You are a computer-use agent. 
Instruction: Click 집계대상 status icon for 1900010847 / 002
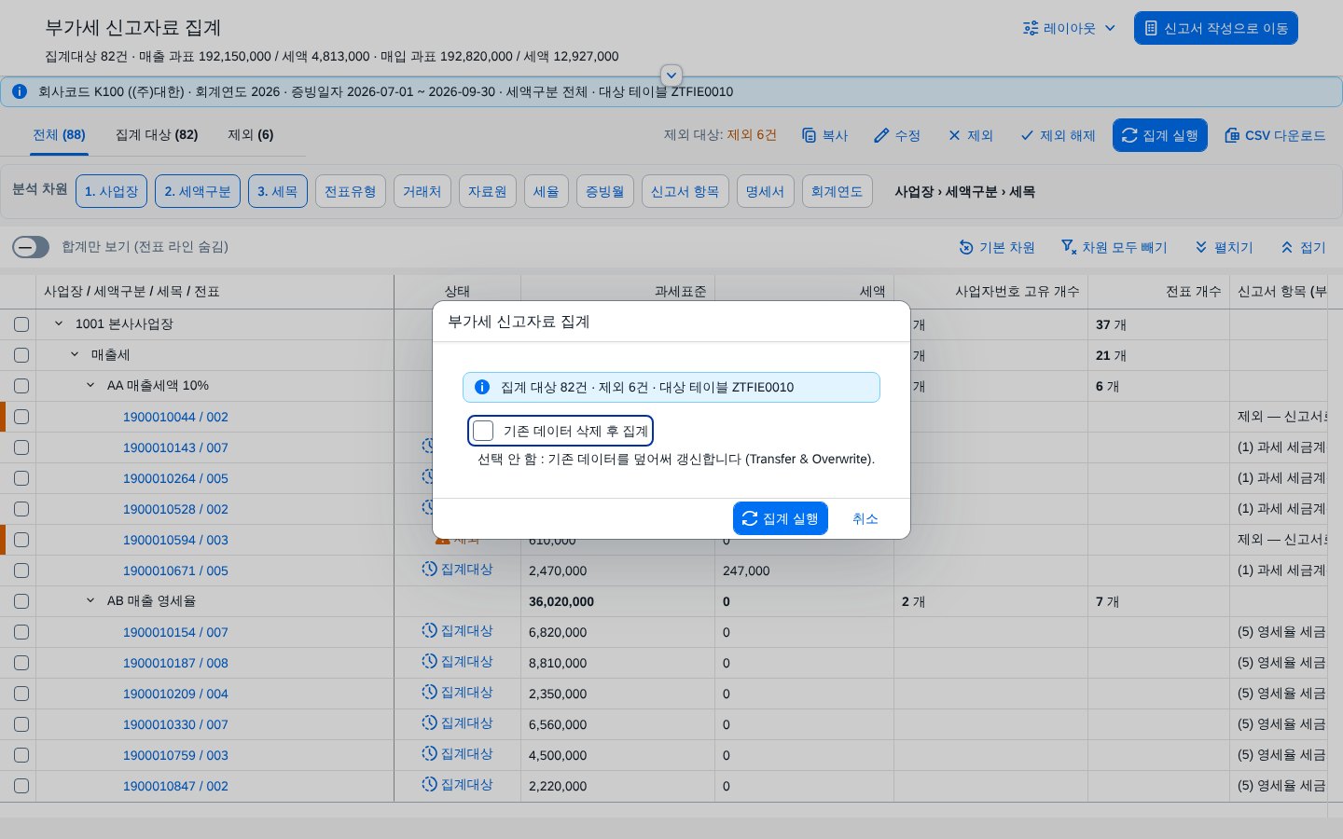coord(429,784)
